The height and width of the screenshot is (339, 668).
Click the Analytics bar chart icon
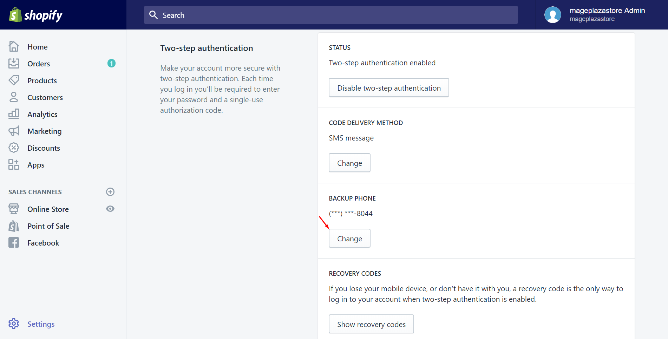(14, 114)
